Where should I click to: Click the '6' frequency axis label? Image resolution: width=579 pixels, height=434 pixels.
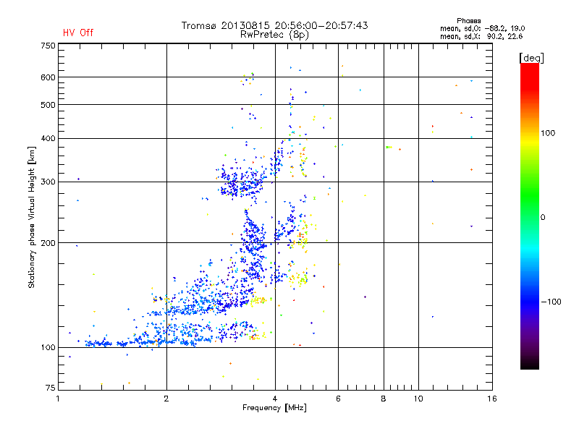(x=338, y=399)
